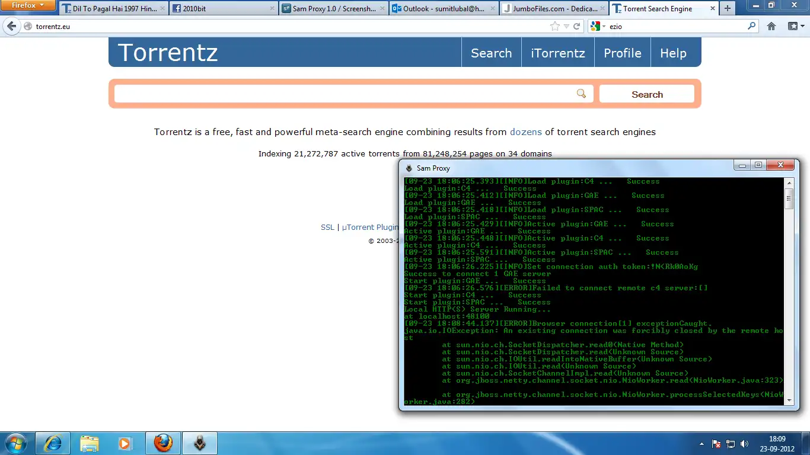Open the Google search engine selector
Image resolution: width=810 pixels, height=455 pixels.
coord(598,26)
